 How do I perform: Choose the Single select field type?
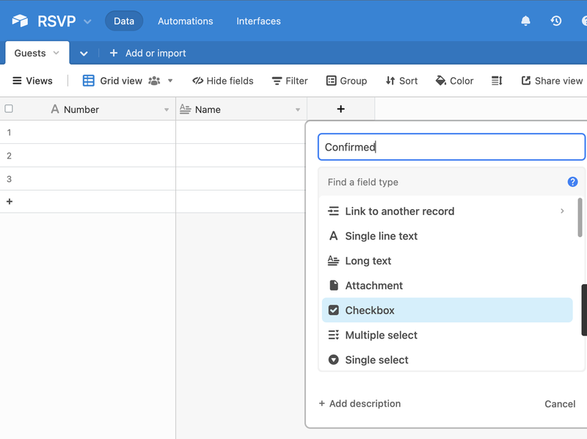[447, 359]
